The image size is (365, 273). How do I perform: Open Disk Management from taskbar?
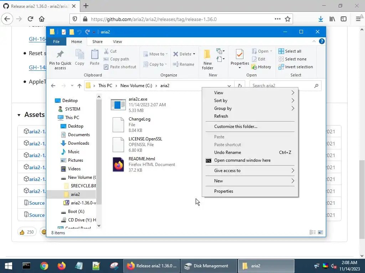[x=208, y=266]
